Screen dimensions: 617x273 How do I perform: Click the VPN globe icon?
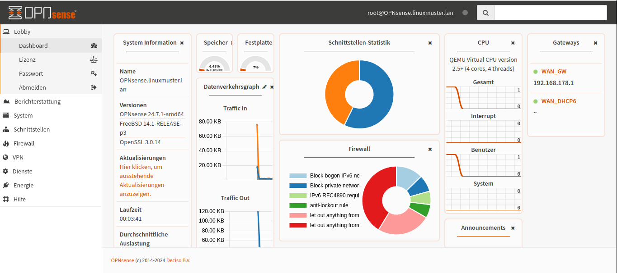(5, 157)
